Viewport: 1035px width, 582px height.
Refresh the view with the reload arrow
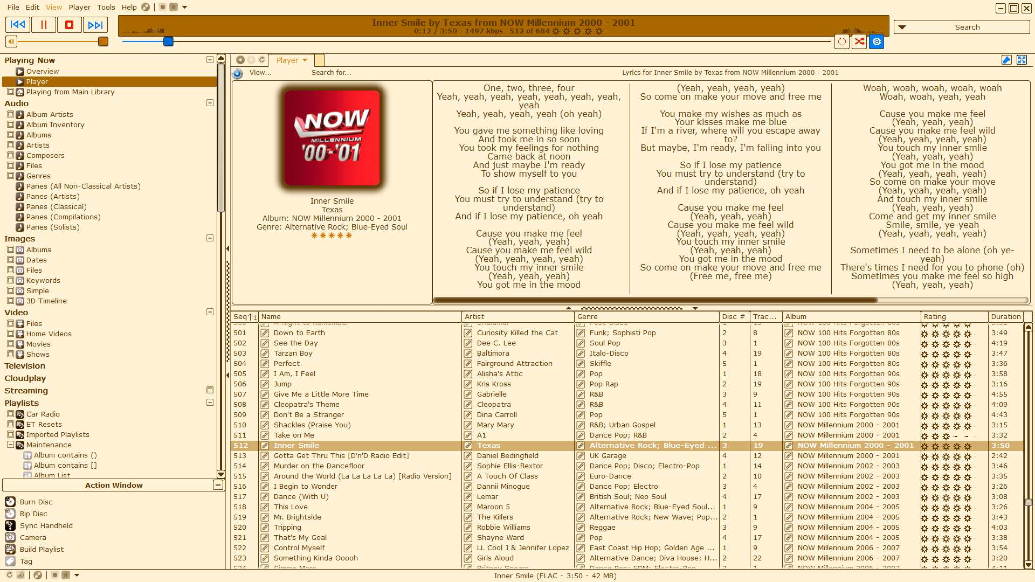click(x=262, y=60)
